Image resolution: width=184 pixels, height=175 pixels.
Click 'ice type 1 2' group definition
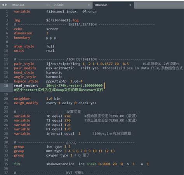point(58,147)
